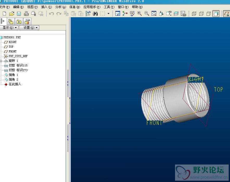Select the TOP datum plane tree item
Screen dimensions: 230x182
[11, 47]
